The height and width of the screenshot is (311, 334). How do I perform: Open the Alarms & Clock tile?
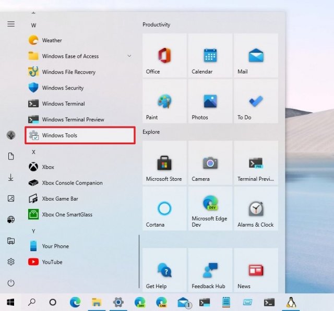click(256, 208)
